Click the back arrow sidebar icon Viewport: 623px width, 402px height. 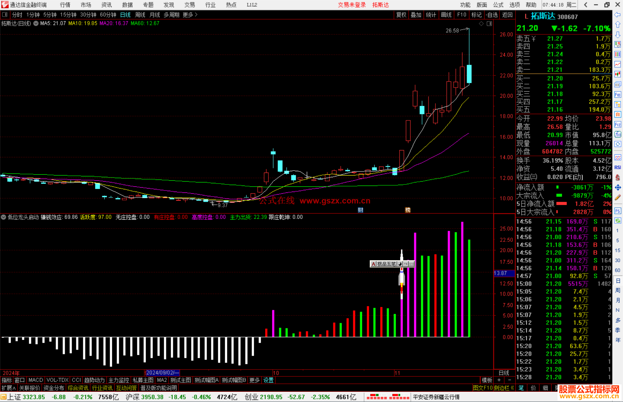point(618,15)
